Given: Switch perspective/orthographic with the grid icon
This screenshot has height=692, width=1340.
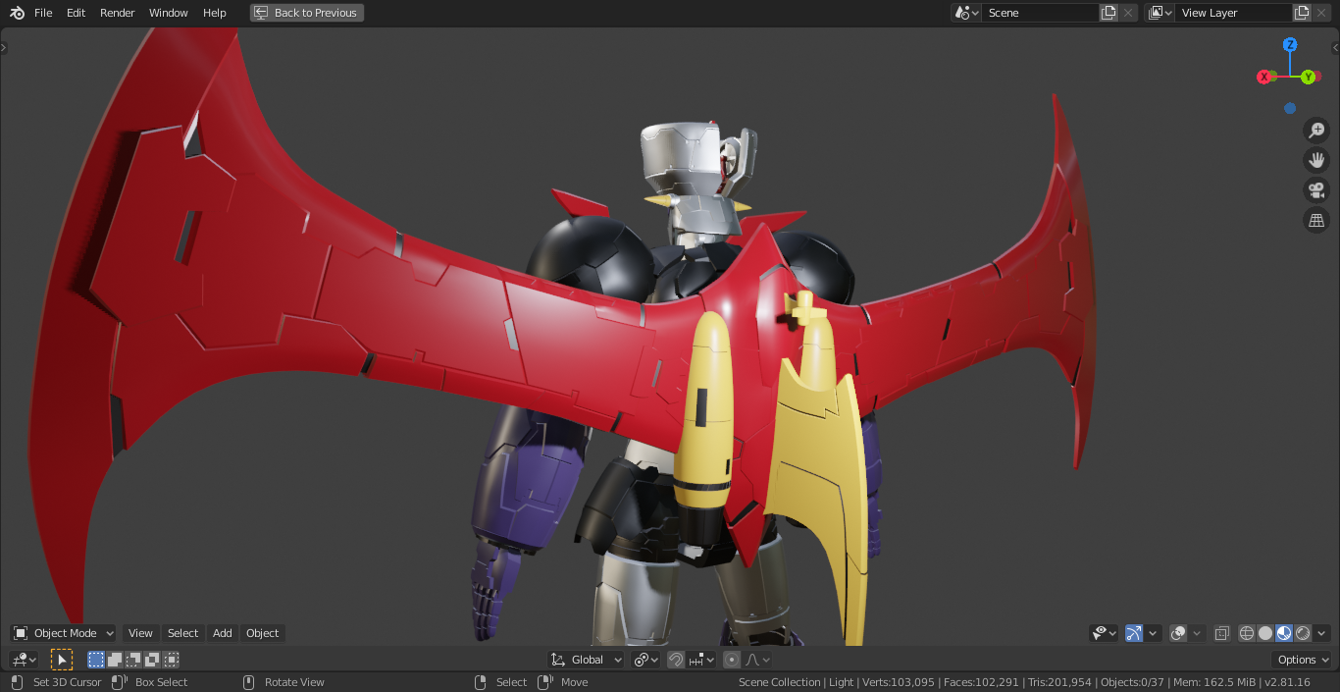Looking at the screenshot, I should click(1316, 220).
